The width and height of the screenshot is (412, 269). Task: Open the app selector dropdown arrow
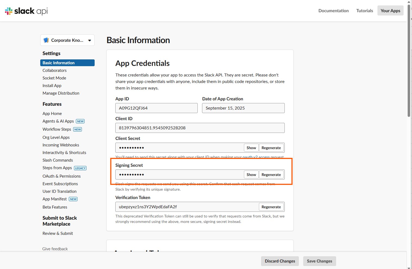pyautogui.click(x=89, y=40)
